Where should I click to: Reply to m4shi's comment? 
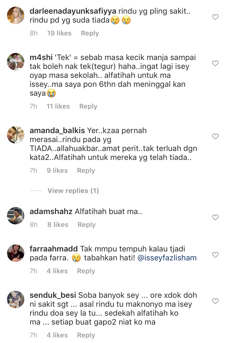tap(88, 106)
